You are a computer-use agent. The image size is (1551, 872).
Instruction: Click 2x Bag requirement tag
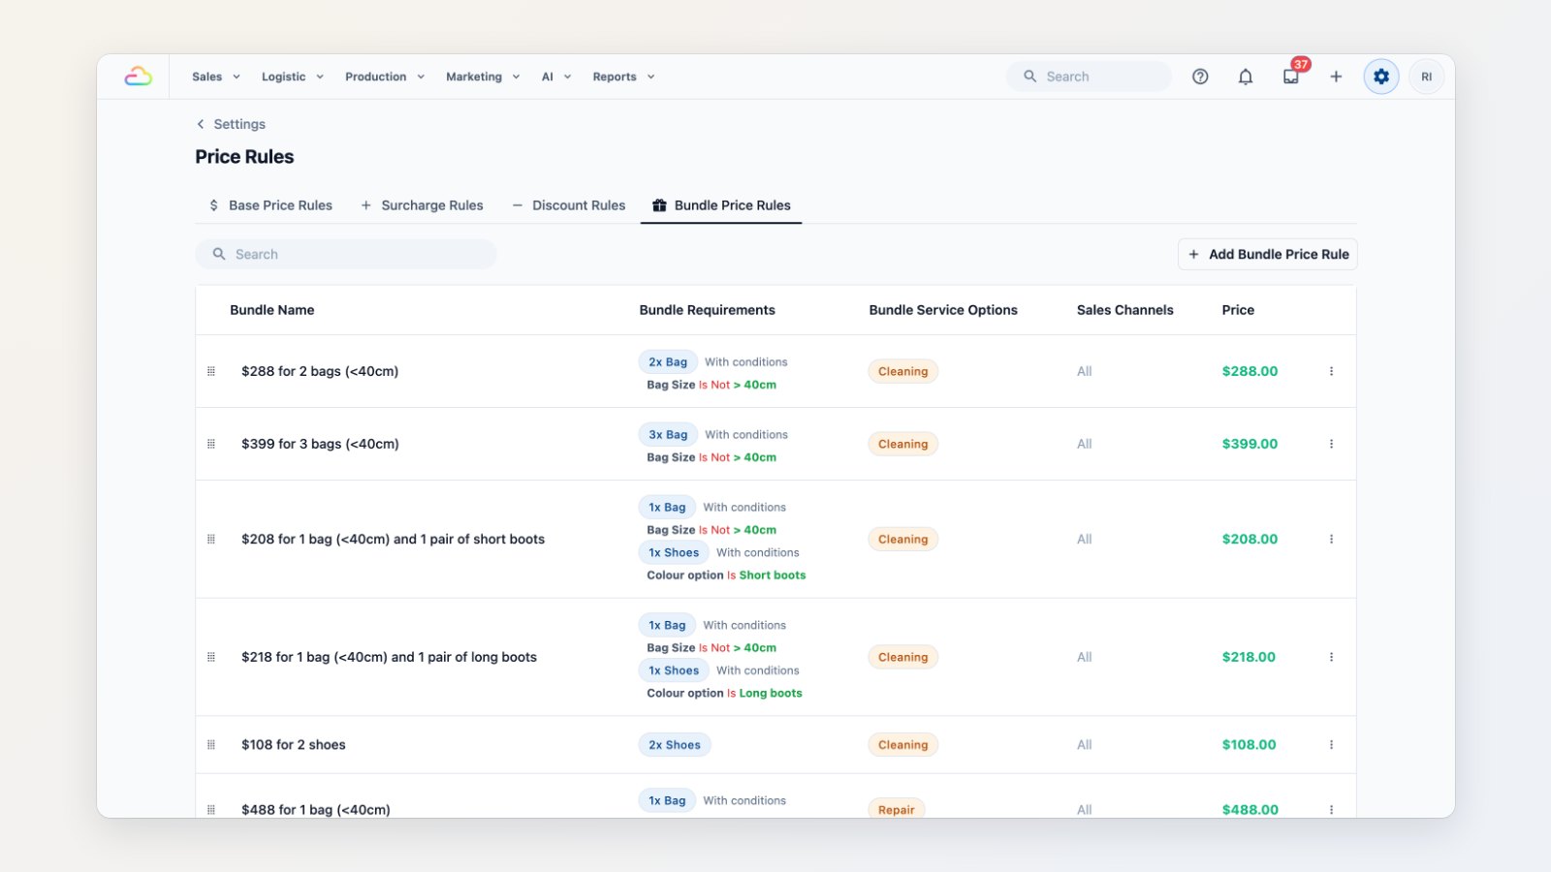click(x=668, y=362)
